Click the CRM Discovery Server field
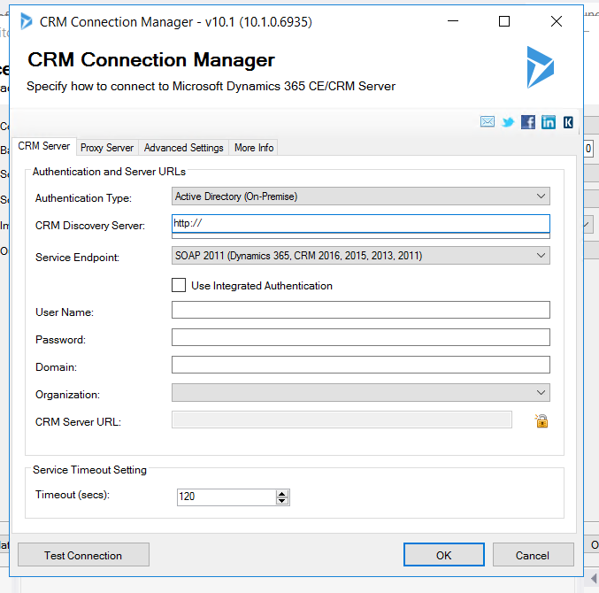This screenshot has height=593, width=599. click(x=361, y=224)
